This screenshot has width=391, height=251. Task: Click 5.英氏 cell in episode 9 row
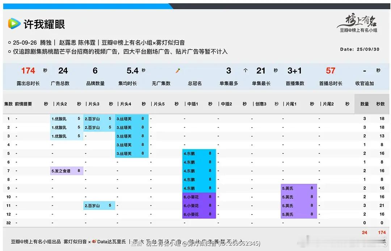(x=299, y=188)
